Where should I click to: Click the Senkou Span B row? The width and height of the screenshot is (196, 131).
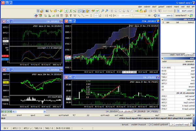click(x=178, y=109)
